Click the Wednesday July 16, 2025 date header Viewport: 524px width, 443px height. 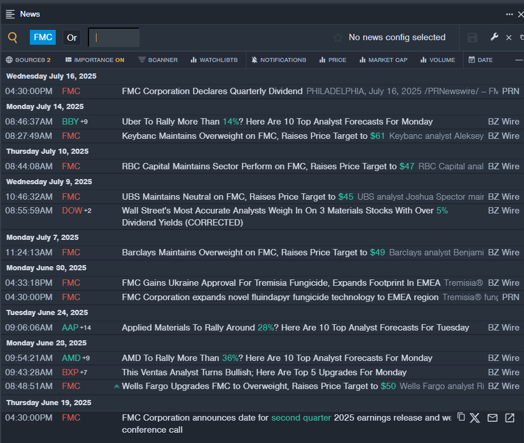[x=52, y=76]
